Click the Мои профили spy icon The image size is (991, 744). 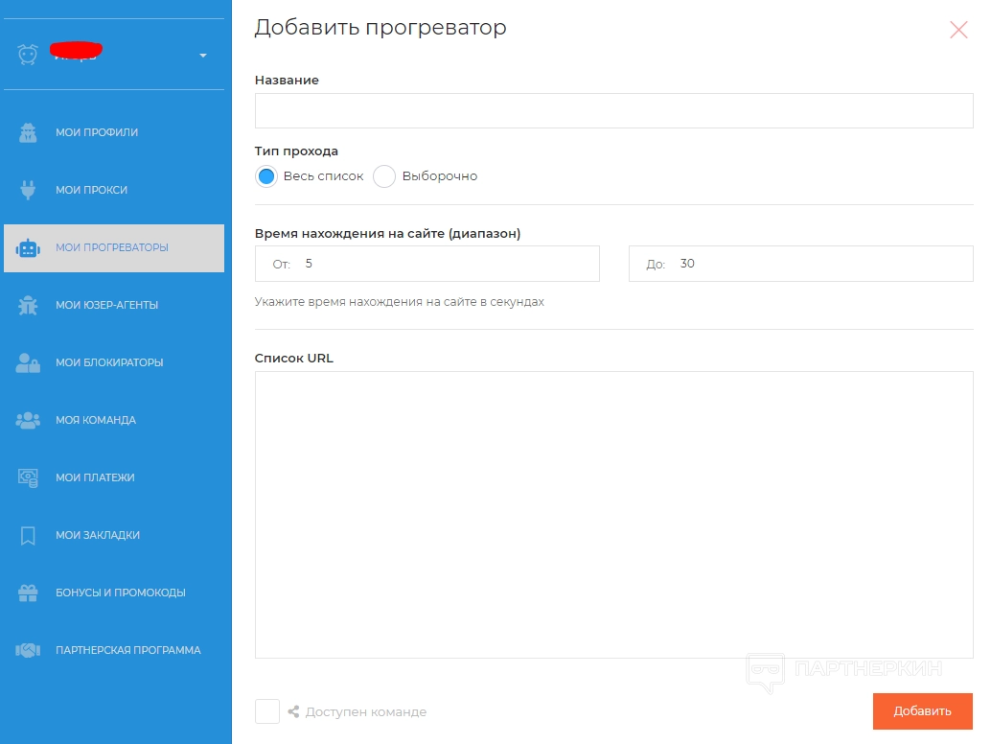click(x=28, y=132)
